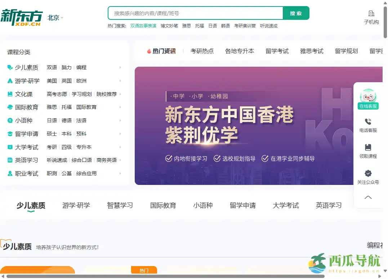Image resolution: width=388 pixels, height=279 pixels.
Task: Click the 领取课程 book icon
Action: point(368,147)
